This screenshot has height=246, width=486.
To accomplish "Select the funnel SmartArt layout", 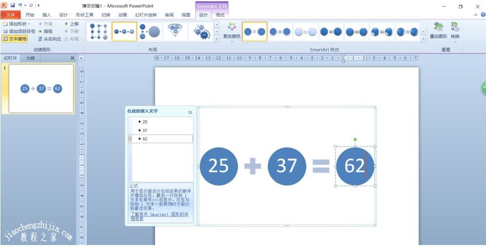I will pos(175,32).
